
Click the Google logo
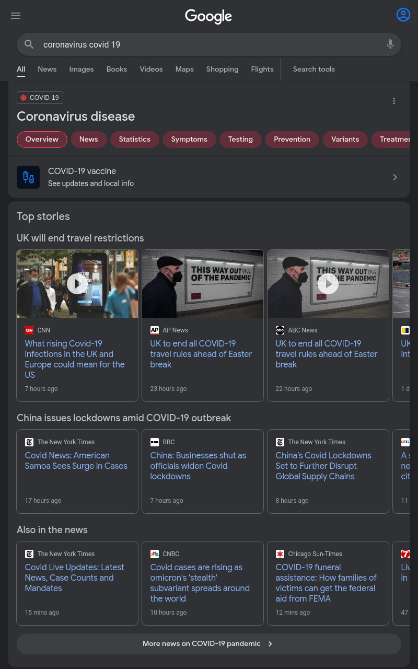(208, 17)
